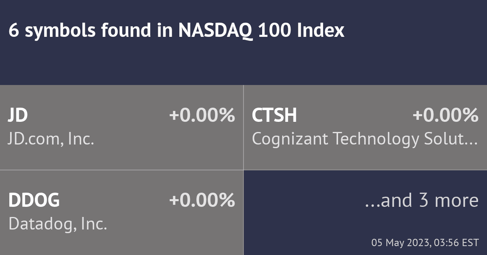The image size is (487, 255).
Task: Open the JD ticker symbol
Action: (x=18, y=115)
